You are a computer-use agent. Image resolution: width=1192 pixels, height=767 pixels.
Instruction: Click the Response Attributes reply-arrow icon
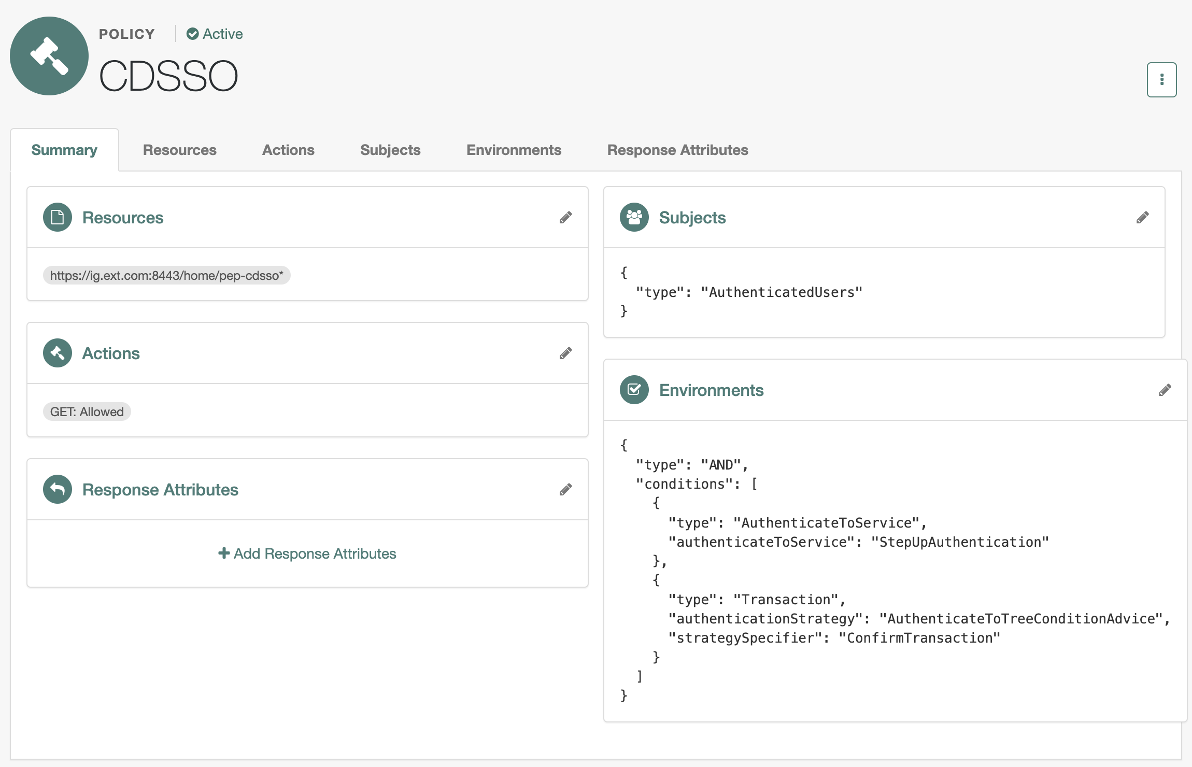[x=58, y=489]
